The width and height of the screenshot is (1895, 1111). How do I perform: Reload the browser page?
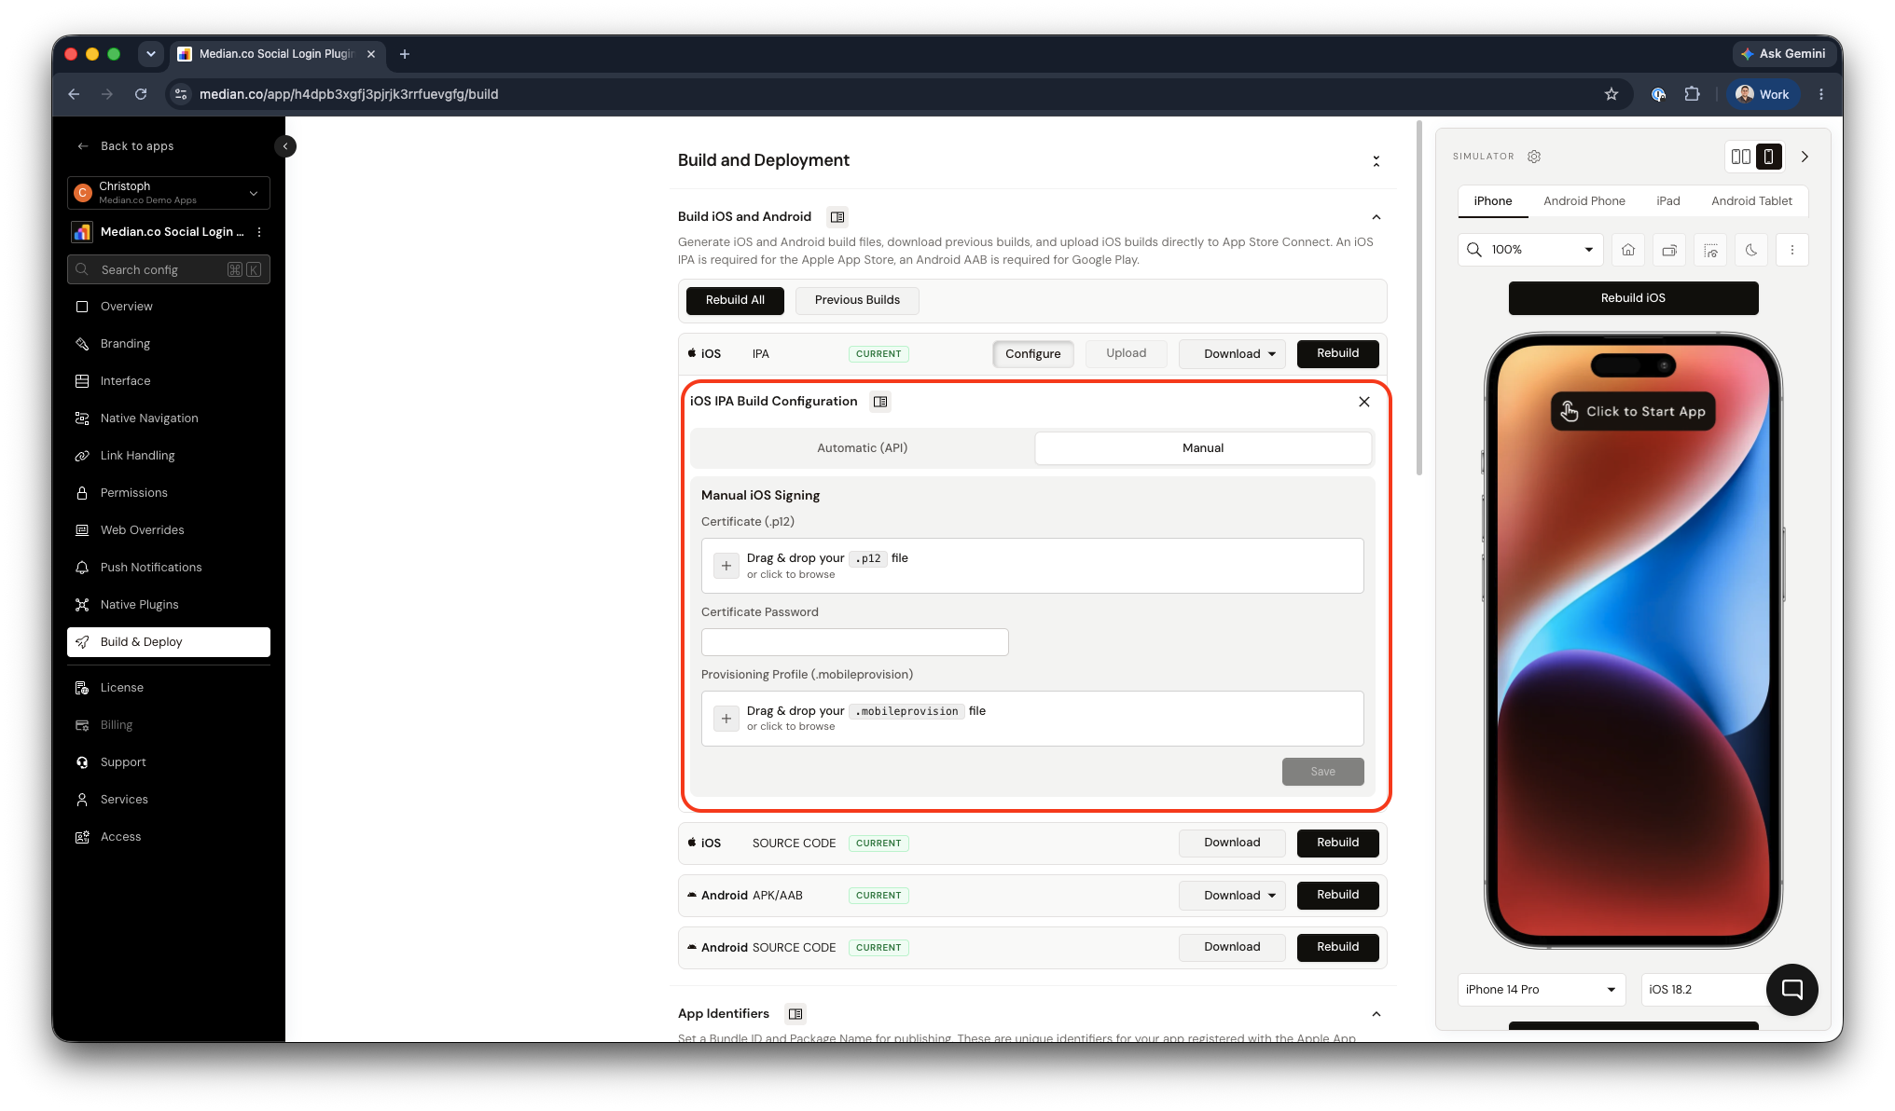point(141,94)
